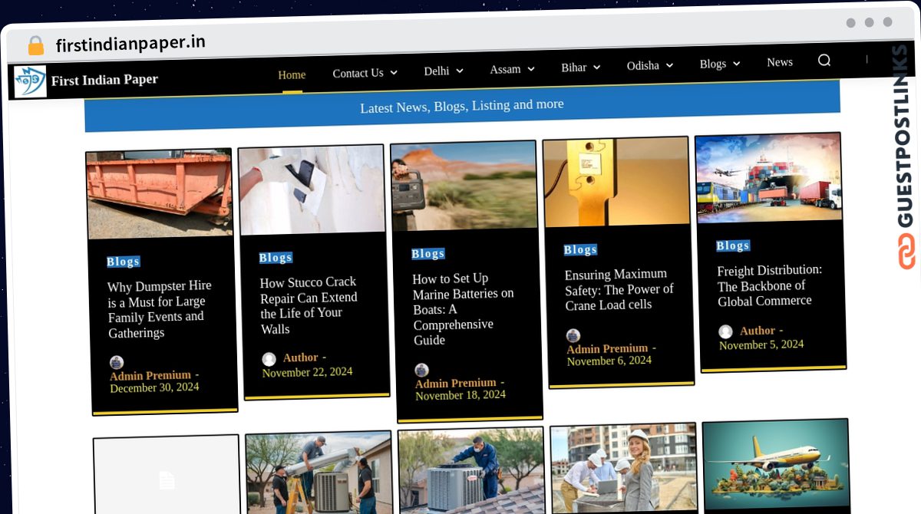The width and height of the screenshot is (921, 514).
Task: Open the Contact Us menu item
Action: [x=358, y=74]
